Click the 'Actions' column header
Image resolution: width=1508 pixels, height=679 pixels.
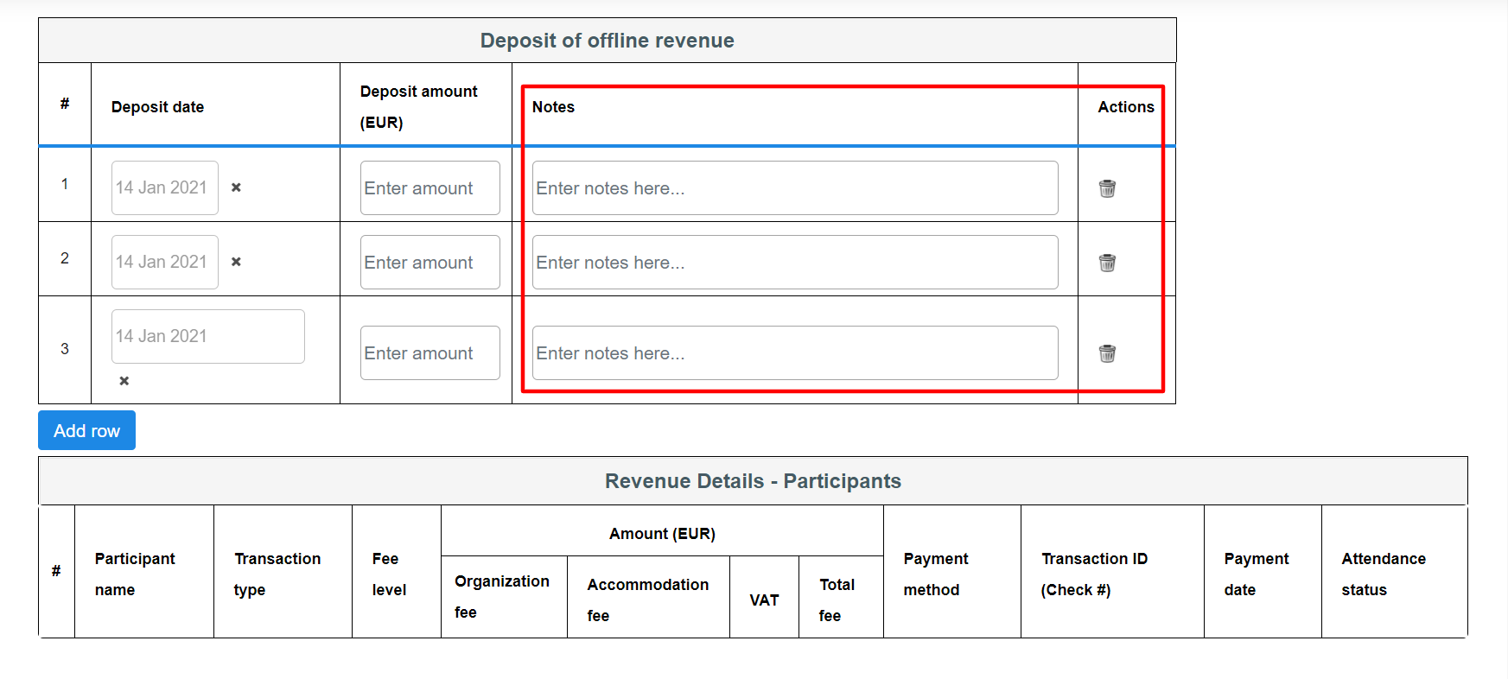click(x=1126, y=107)
